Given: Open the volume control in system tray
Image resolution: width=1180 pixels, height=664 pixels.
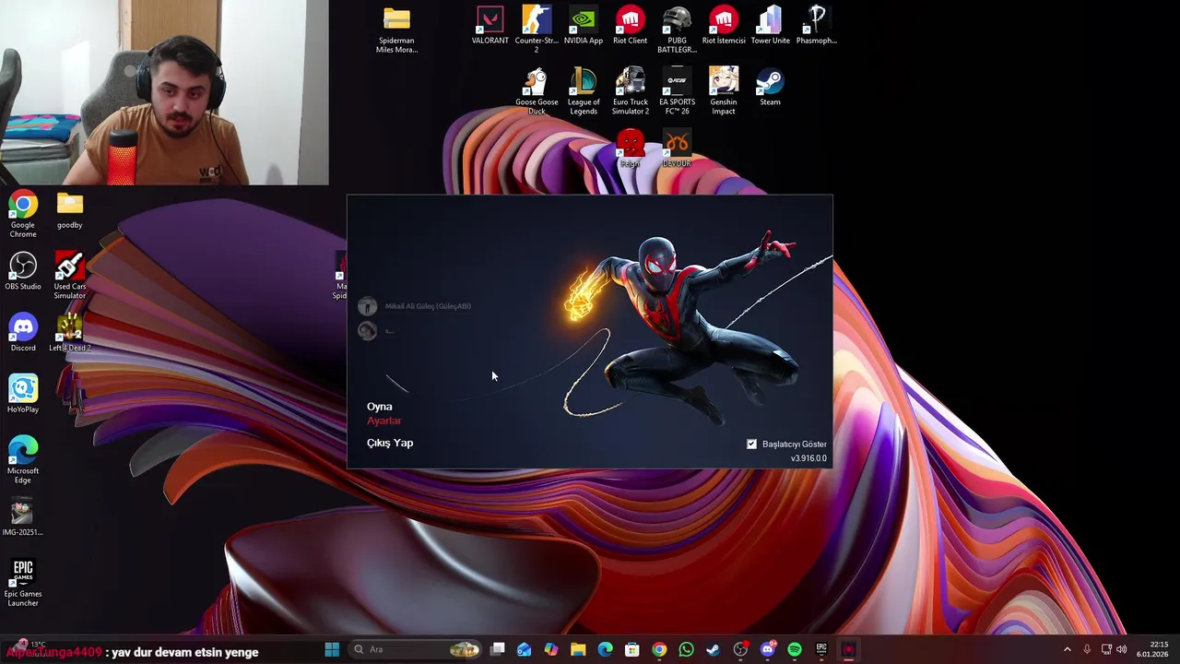Looking at the screenshot, I should tap(1122, 649).
